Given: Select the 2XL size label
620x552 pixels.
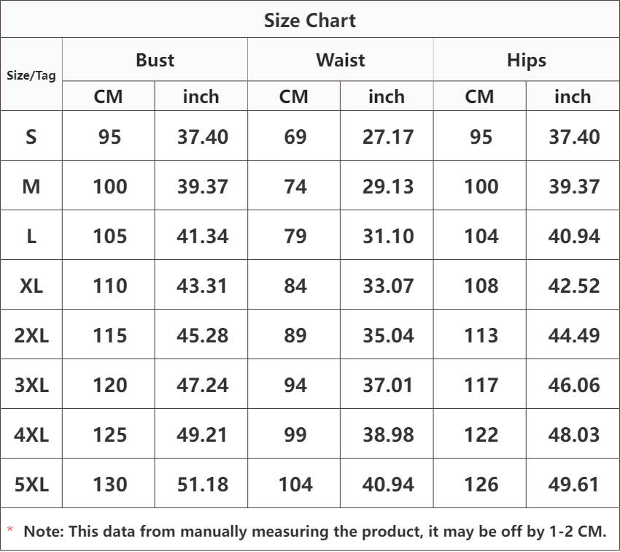Looking at the screenshot, I should [x=31, y=335].
